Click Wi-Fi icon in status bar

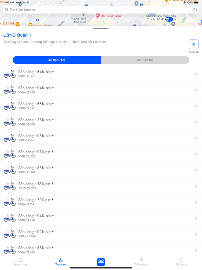pyautogui.click(x=185, y=2)
